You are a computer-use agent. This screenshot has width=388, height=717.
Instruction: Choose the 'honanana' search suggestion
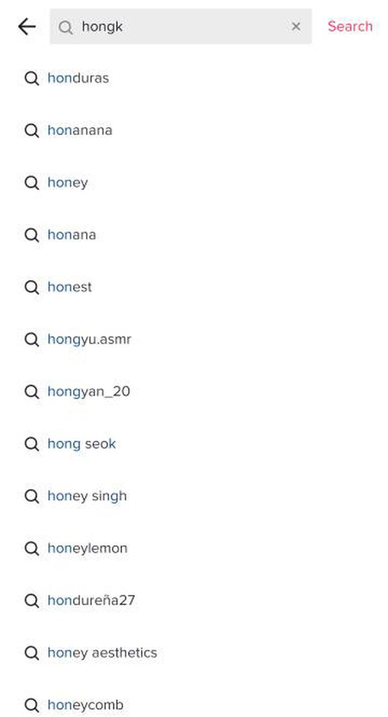coord(80,130)
